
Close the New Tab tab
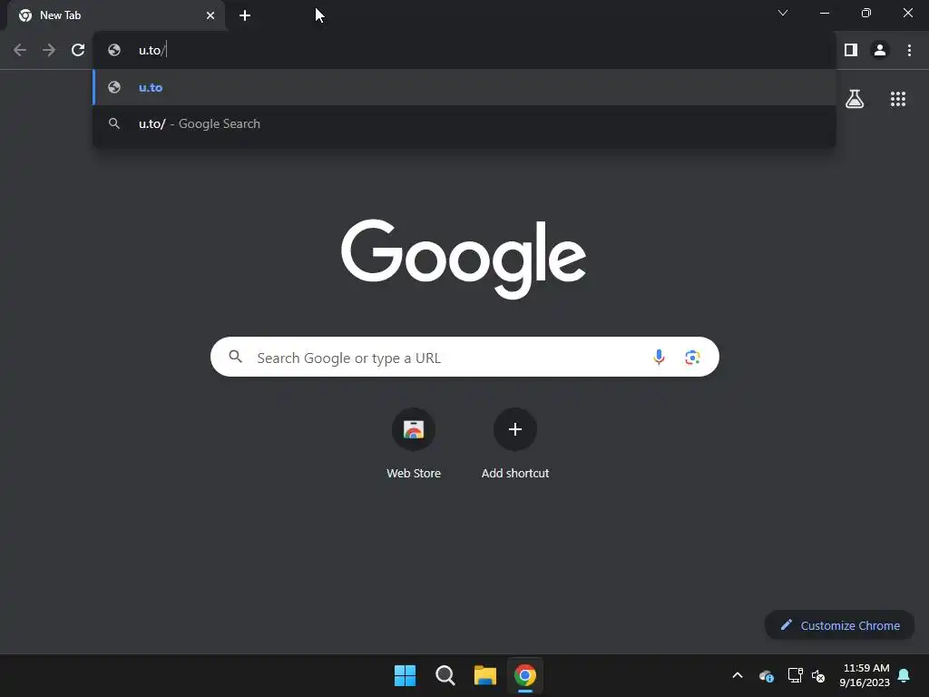coord(210,15)
